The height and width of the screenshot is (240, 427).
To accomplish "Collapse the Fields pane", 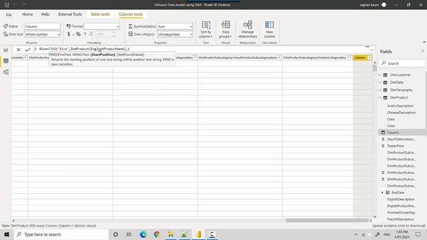I will pyautogui.click(x=422, y=51).
